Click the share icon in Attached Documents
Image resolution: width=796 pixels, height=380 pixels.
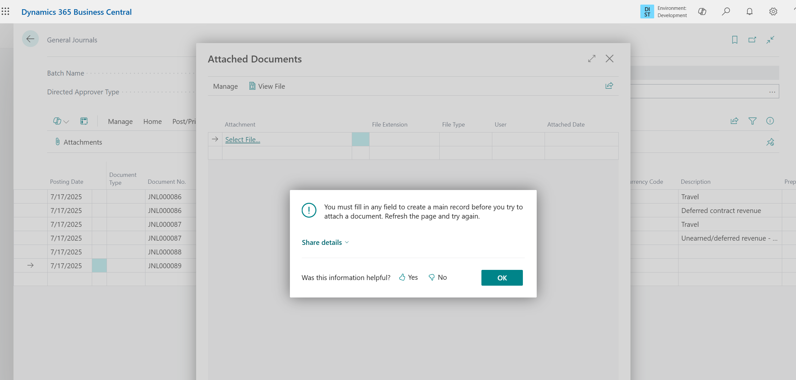[x=609, y=86]
